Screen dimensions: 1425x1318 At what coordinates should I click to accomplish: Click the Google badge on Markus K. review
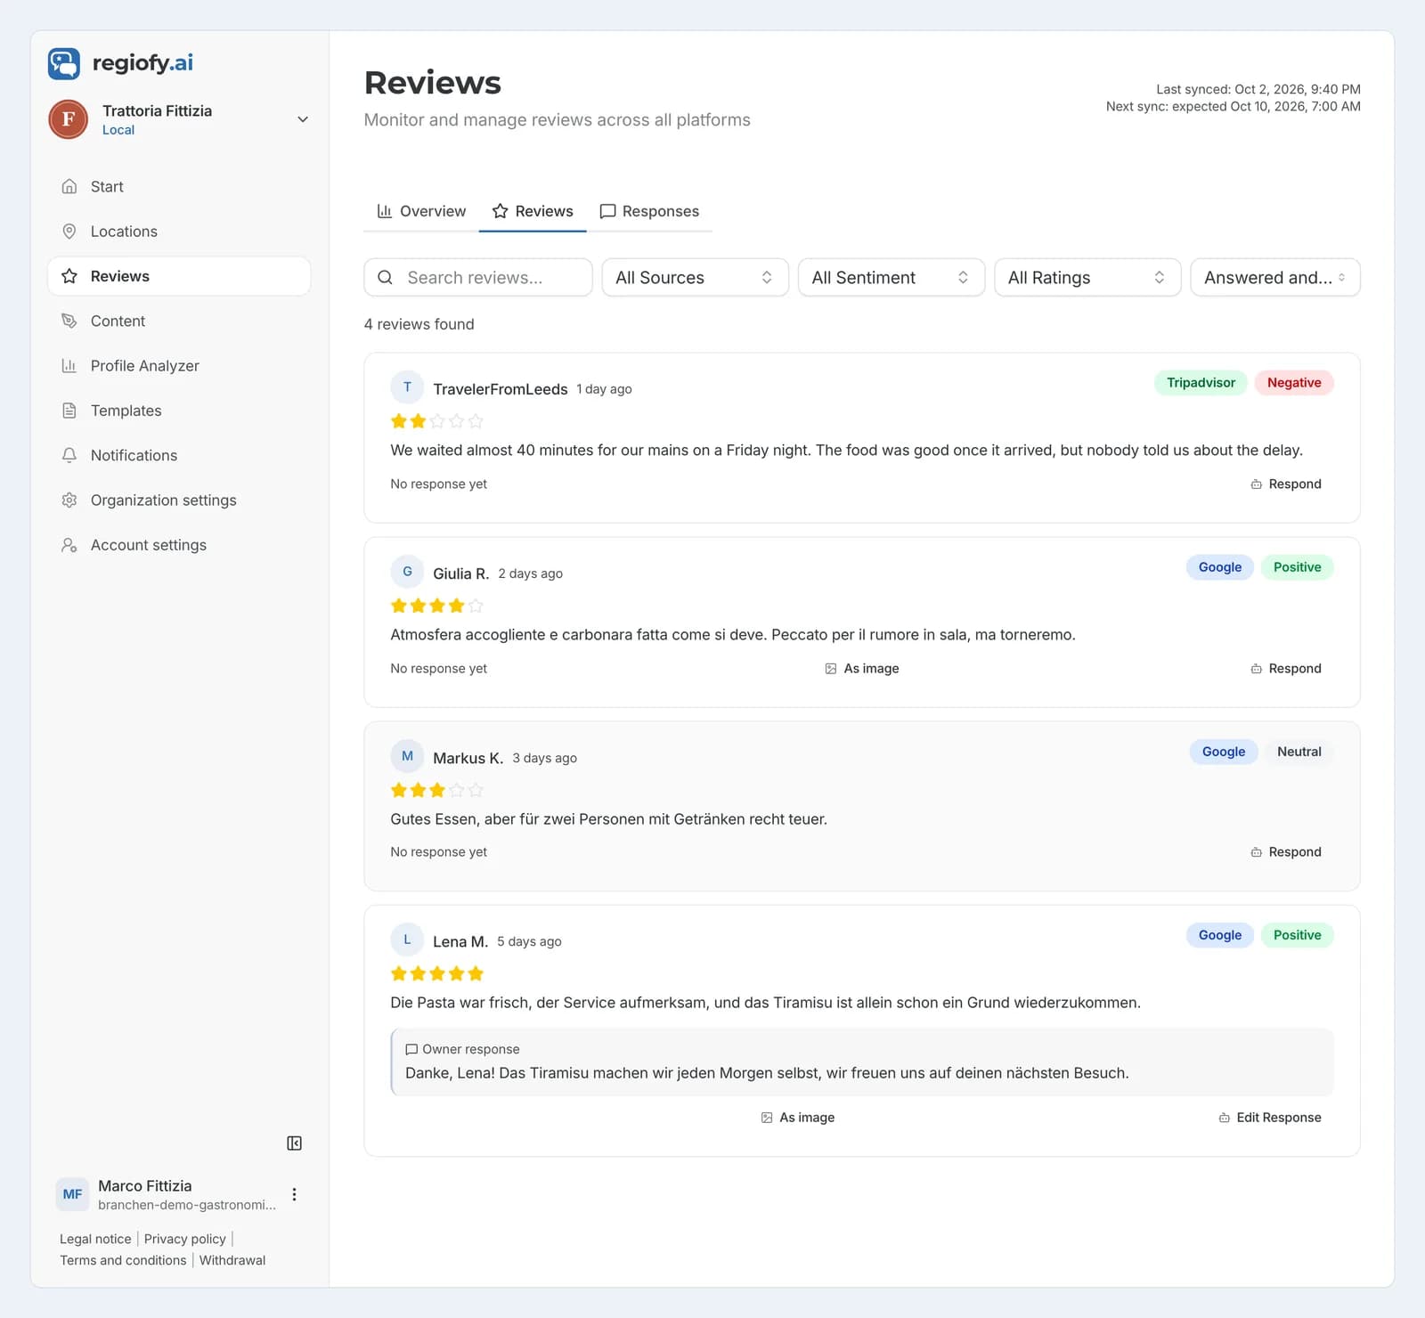(x=1224, y=752)
